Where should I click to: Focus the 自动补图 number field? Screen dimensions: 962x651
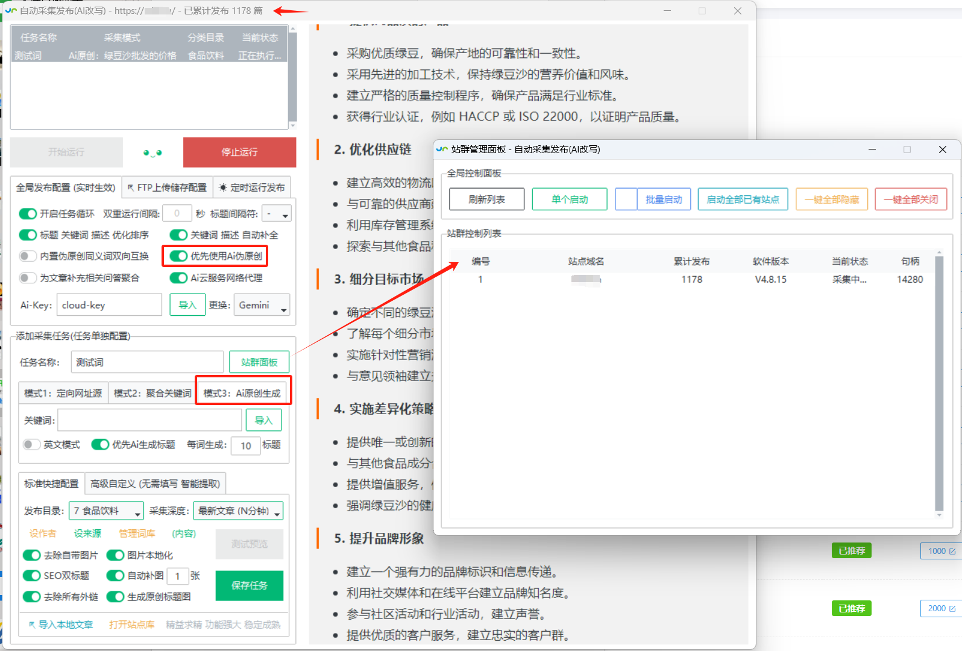click(178, 576)
